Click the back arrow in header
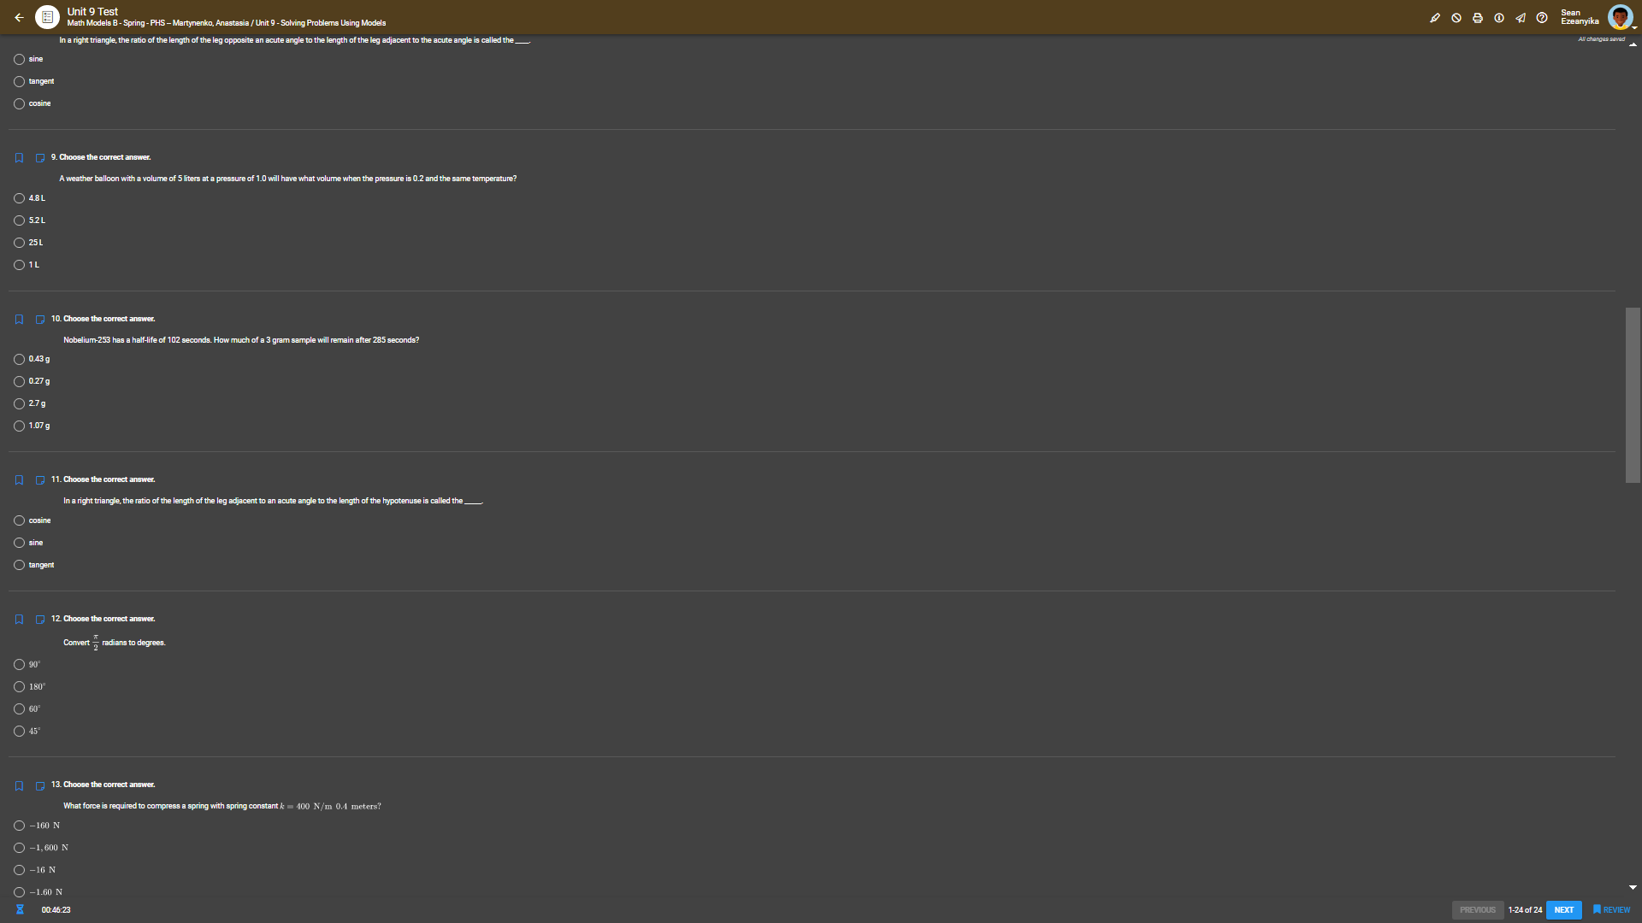Viewport: 1642px width, 923px height. pos(19,17)
